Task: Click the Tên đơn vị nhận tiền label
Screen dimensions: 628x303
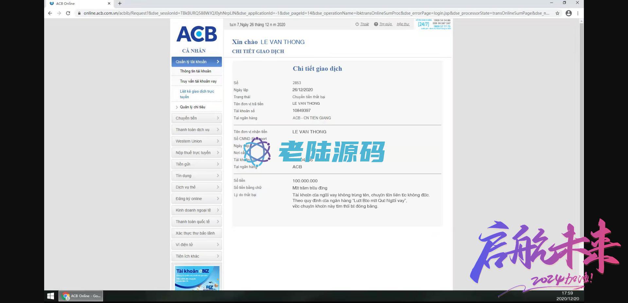Action: tap(250, 132)
